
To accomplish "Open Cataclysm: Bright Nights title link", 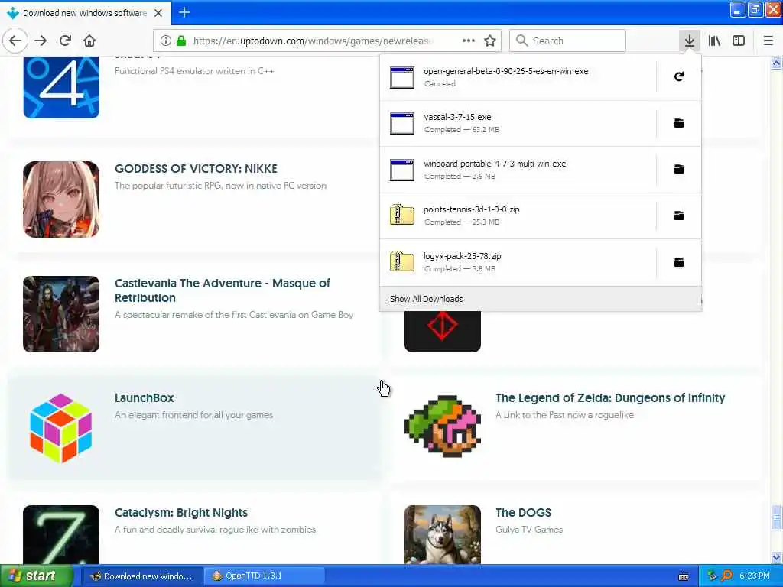I will (180, 513).
